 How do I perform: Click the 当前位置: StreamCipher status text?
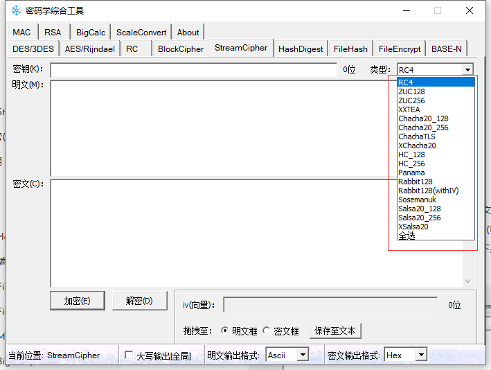coord(54,355)
